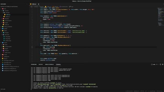This screenshot has width=164, height=92.
Task: Click Spaces: 4 indentation setting
Action: [x=137, y=91]
